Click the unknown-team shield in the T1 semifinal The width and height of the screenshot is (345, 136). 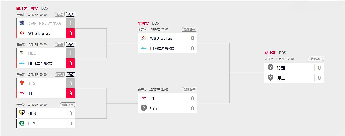(x=144, y=108)
